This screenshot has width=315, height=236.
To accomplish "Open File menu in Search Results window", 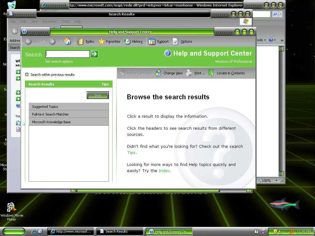I will (13, 22).
